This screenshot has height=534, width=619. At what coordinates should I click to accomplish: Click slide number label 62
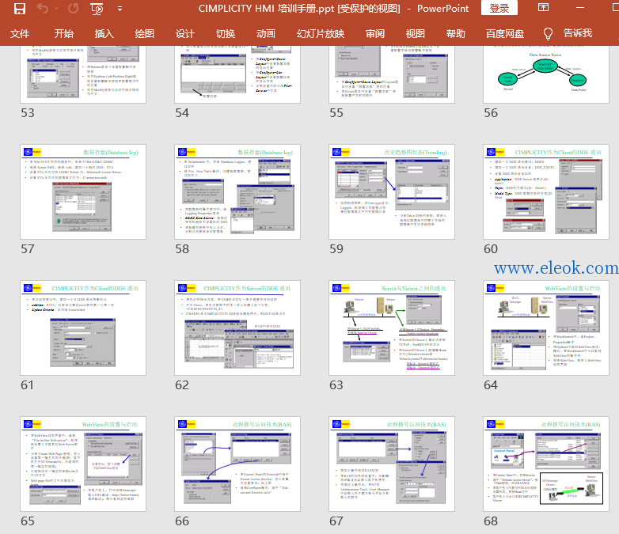pyautogui.click(x=182, y=385)
